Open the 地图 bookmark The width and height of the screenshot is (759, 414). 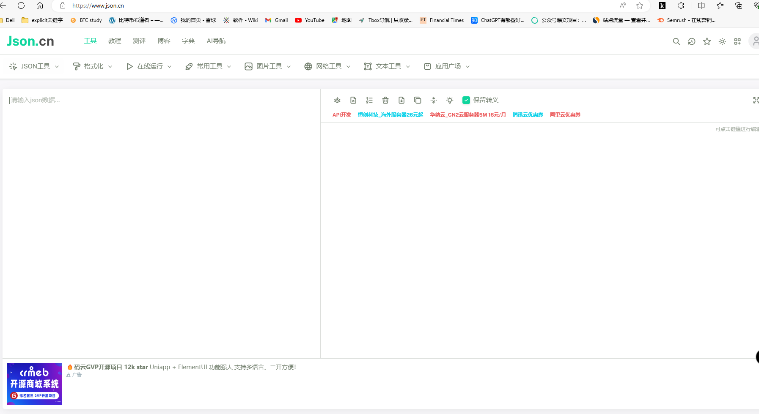[341, 20]
